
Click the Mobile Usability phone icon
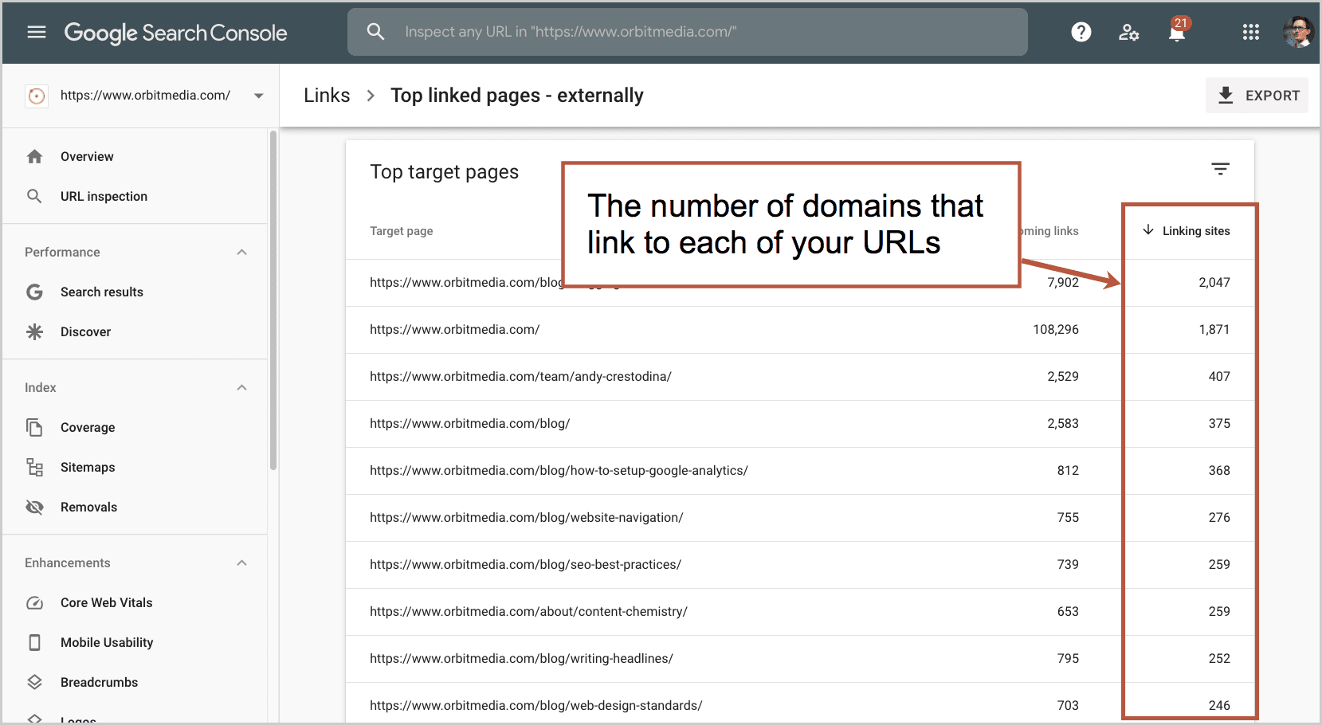click(x=34, y=642)
